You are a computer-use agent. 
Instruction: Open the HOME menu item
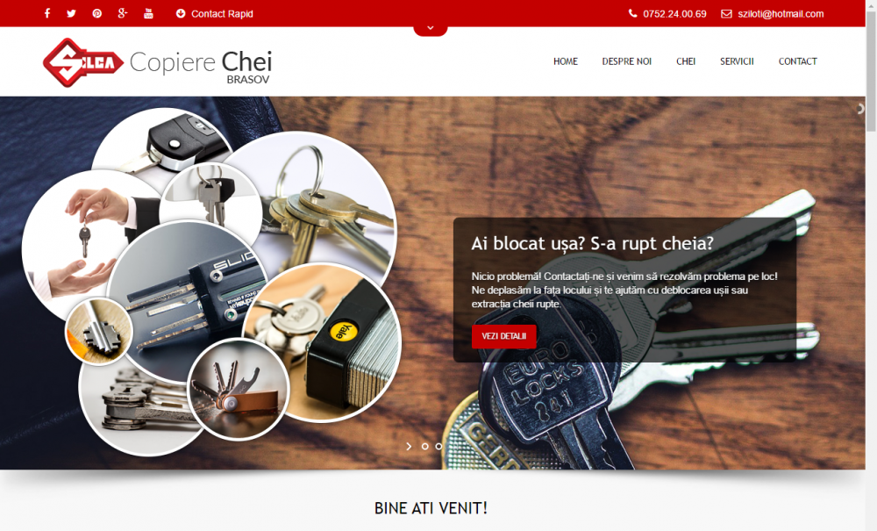pos(566,61)
